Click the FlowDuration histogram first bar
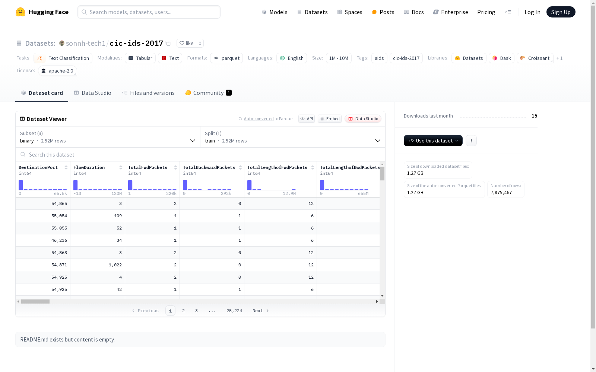The height and width of the screenshot is (372, 596). [x=76, y=185]
